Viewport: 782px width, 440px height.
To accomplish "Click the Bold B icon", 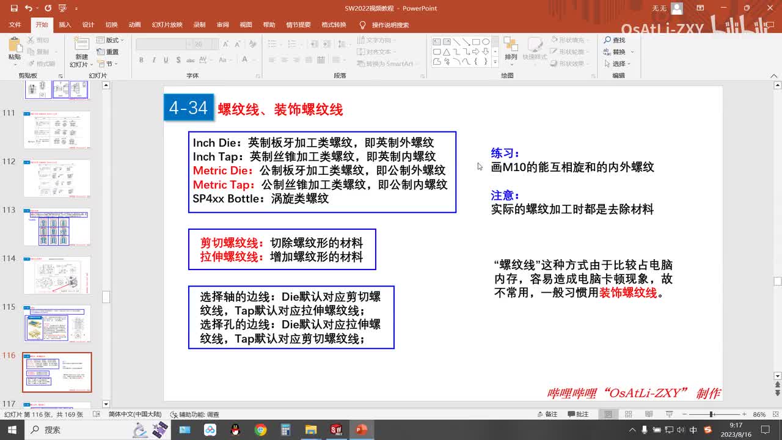I will click(x=141, y=60).
